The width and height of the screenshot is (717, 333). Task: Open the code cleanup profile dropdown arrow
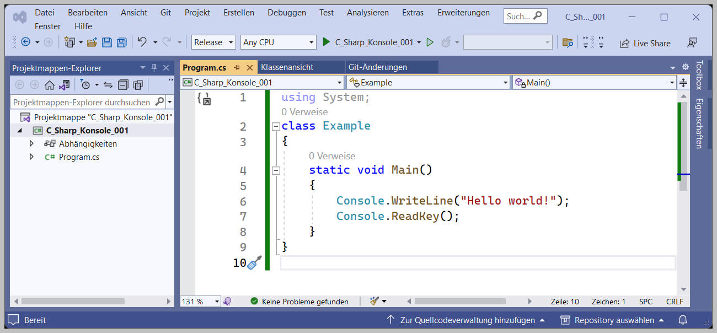(384, 301)
